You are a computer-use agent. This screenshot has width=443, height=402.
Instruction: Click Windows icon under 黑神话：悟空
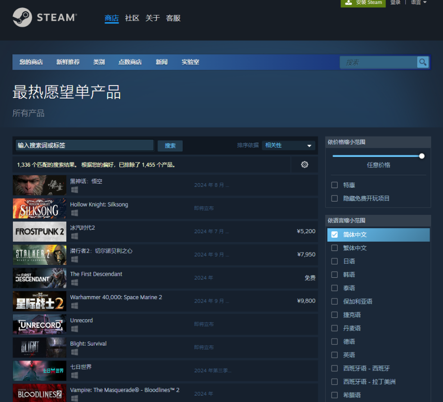75,190
